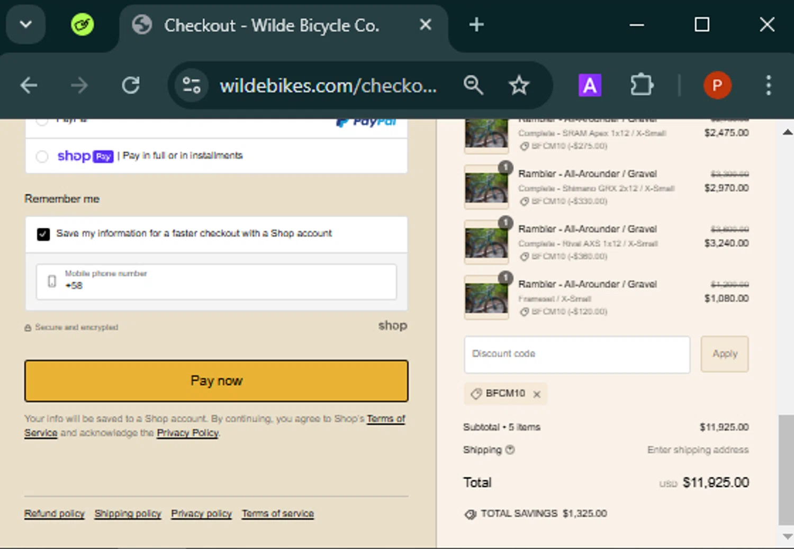Click the Subtotal 5 items label
The height and width of the screenshot is (549, 794).
point(502,427)
